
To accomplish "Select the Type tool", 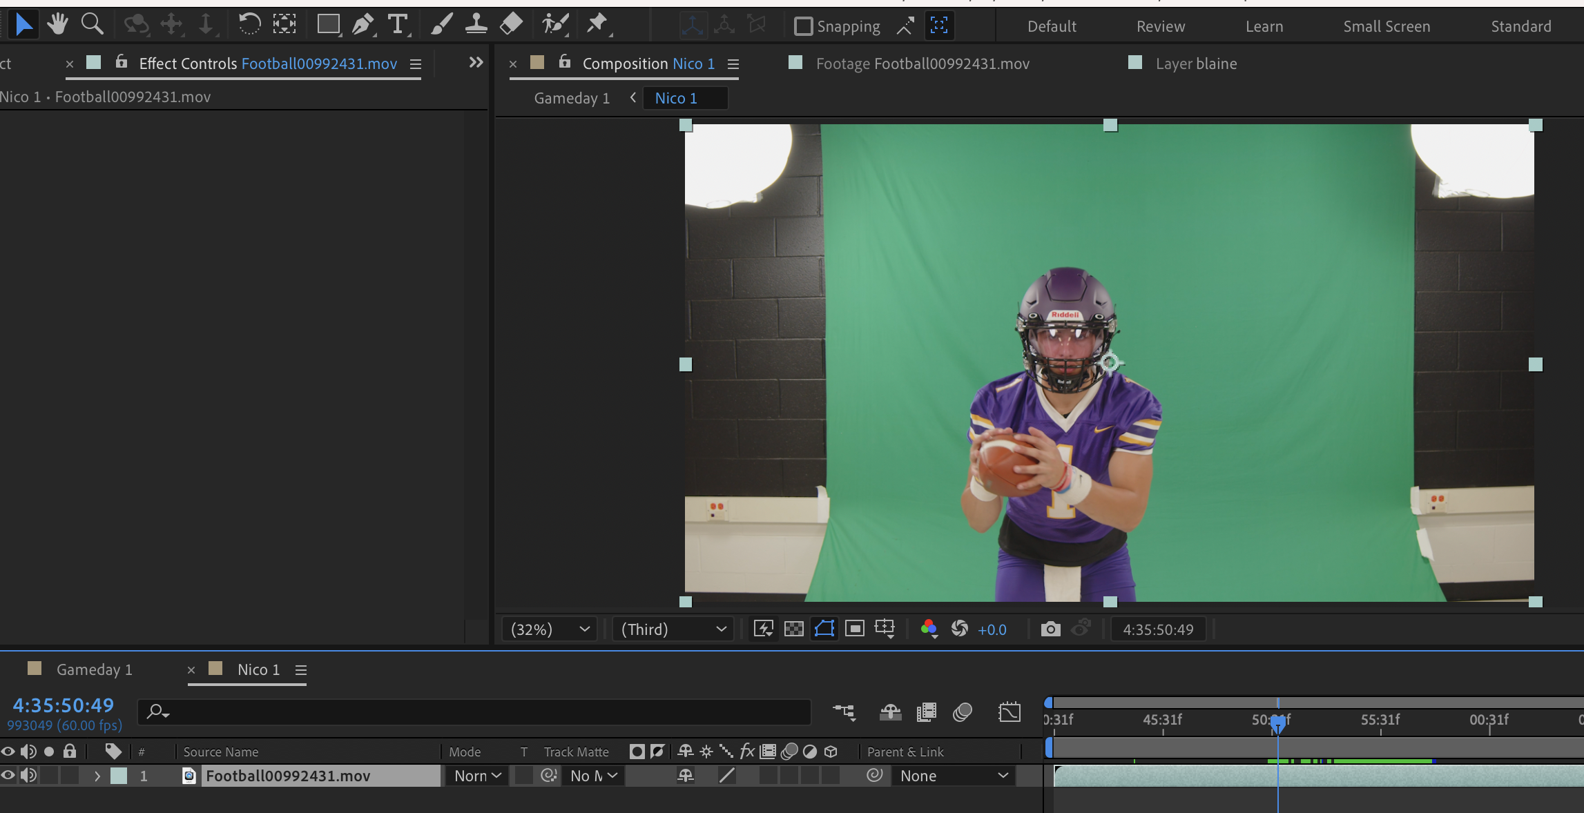I will coord(398,24).
